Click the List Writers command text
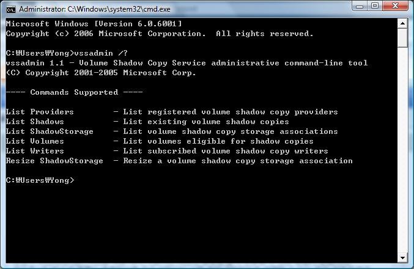Image resolution: width=414 pixels, height=269 pixels. pos(35,151)
